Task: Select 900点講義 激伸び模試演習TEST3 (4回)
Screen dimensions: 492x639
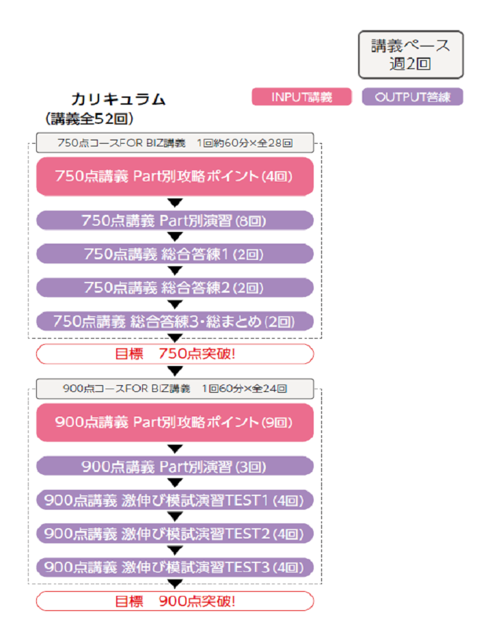Action: point(175,566)
